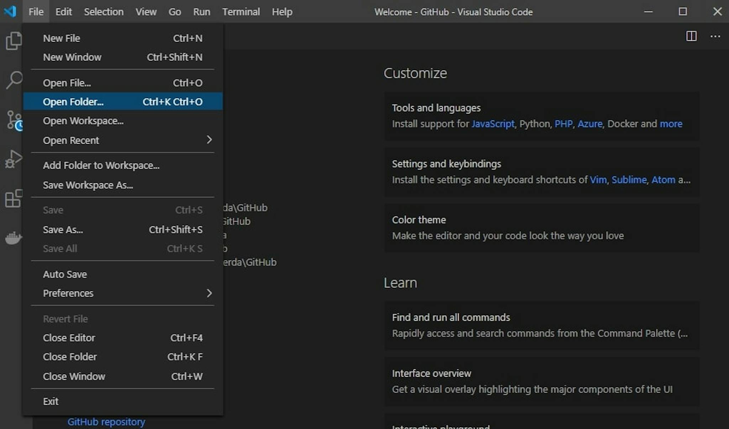Minimize the VS Code window

(648, 12)
